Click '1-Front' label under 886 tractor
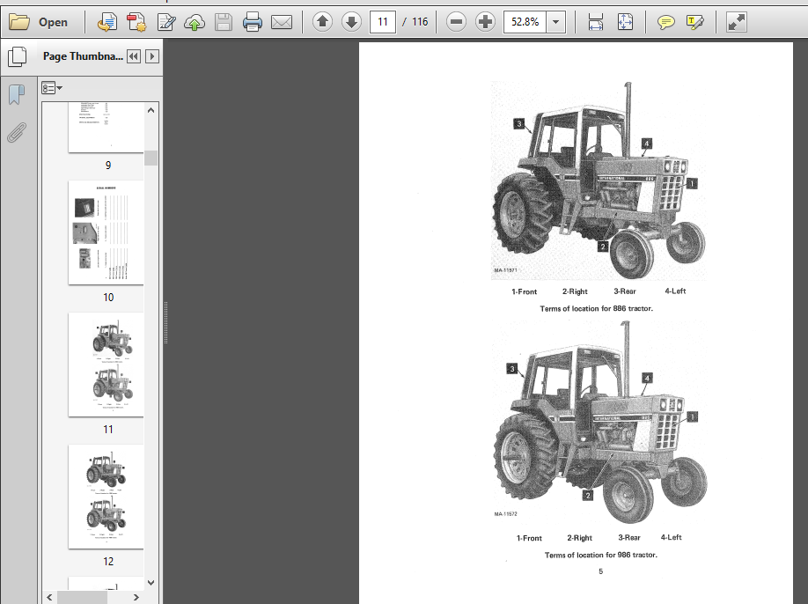 coord(524,291)
